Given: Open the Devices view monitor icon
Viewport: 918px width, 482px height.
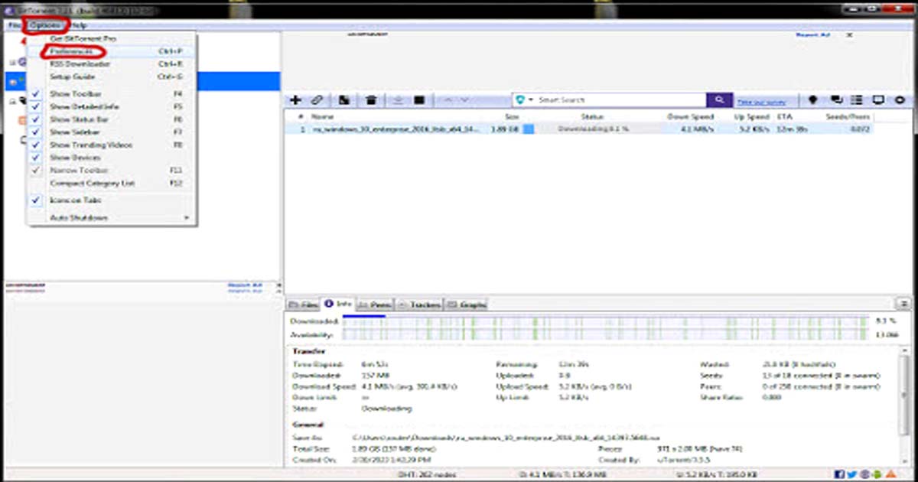Looking at the screenshot, I should click(878, 99).
